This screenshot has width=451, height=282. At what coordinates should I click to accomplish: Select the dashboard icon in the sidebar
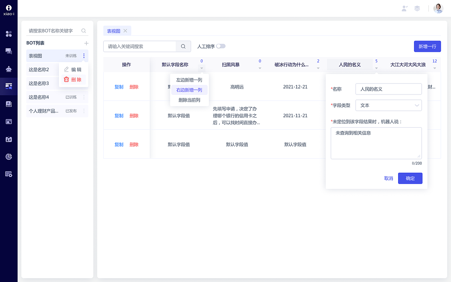pos(9,34)
